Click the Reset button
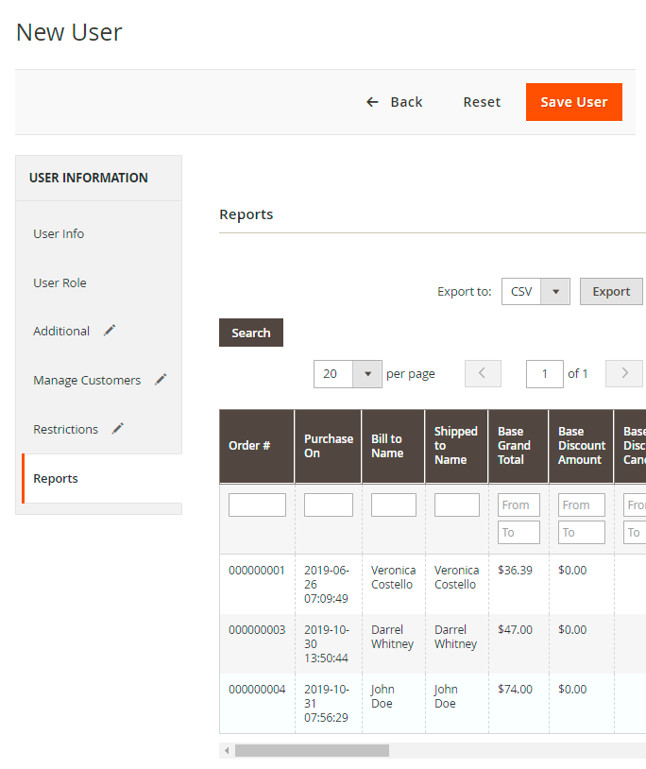Image resolution: width=646 pixels, height=769 pixels. point(482,102)
